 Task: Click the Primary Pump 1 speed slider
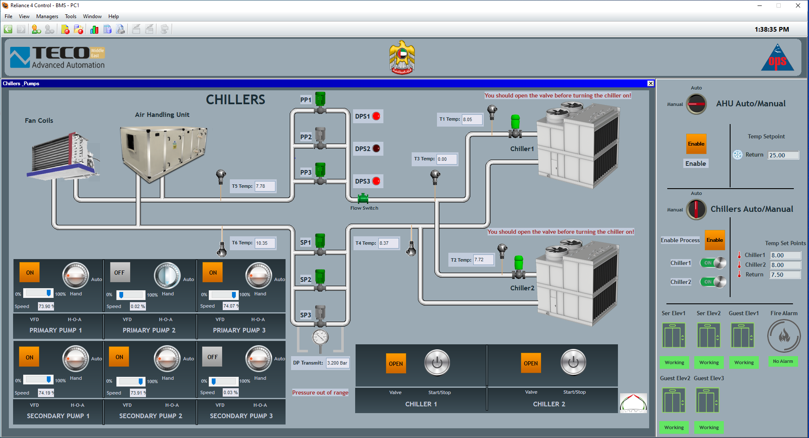pos(38,293)
